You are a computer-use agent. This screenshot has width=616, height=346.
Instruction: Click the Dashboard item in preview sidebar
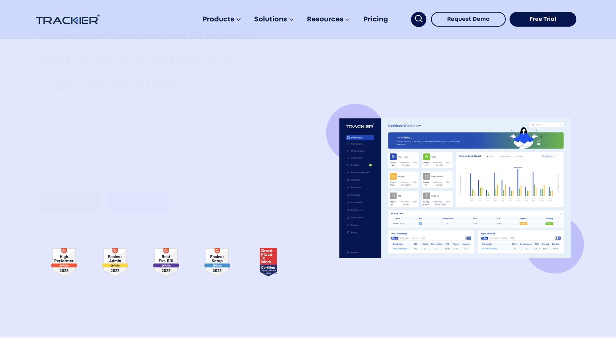(359, 138)
